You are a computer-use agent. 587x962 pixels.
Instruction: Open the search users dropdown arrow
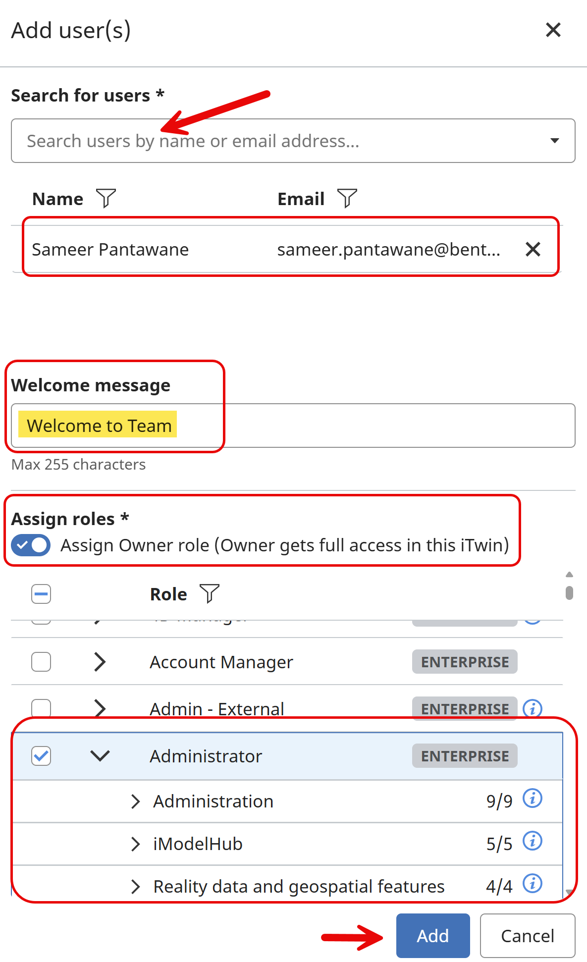point(555,141)
